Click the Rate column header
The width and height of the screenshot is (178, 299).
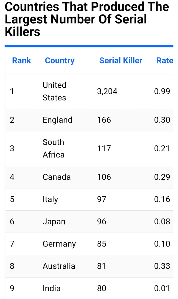pyautogui.click(x=165, y=61)
